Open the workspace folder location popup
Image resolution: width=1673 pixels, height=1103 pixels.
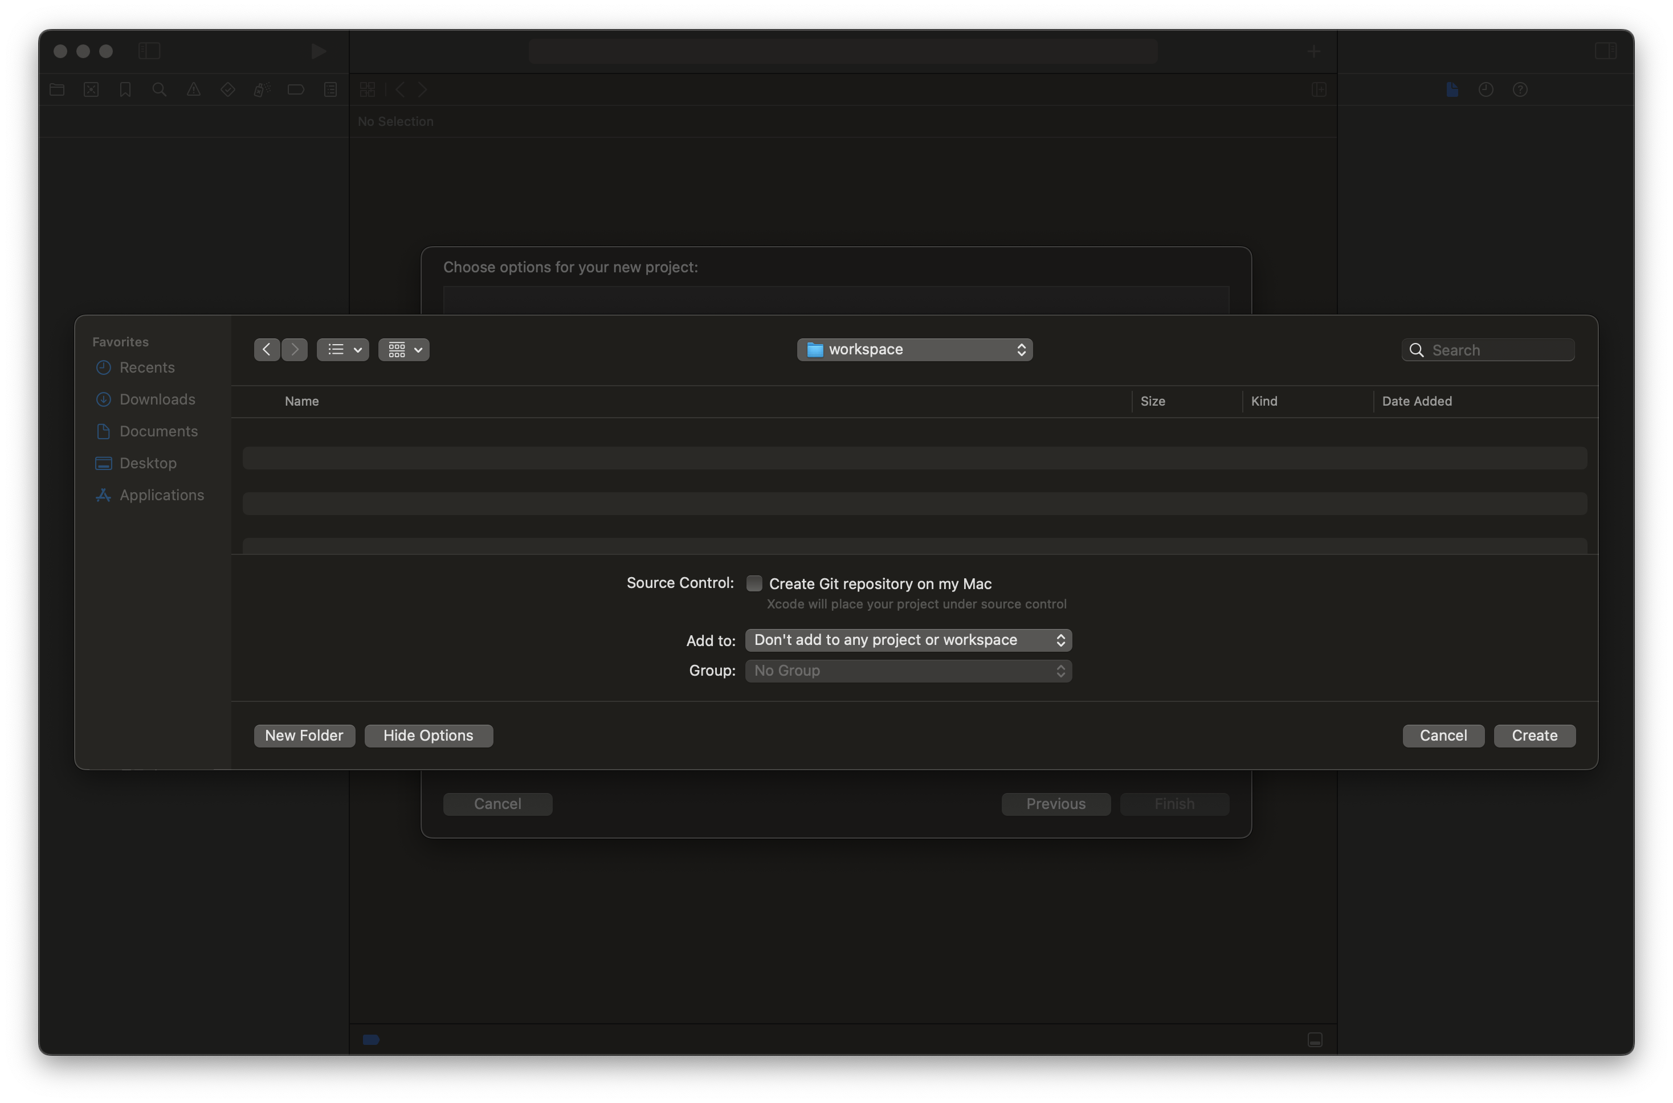pyautogui.click(x=914, y=350)
